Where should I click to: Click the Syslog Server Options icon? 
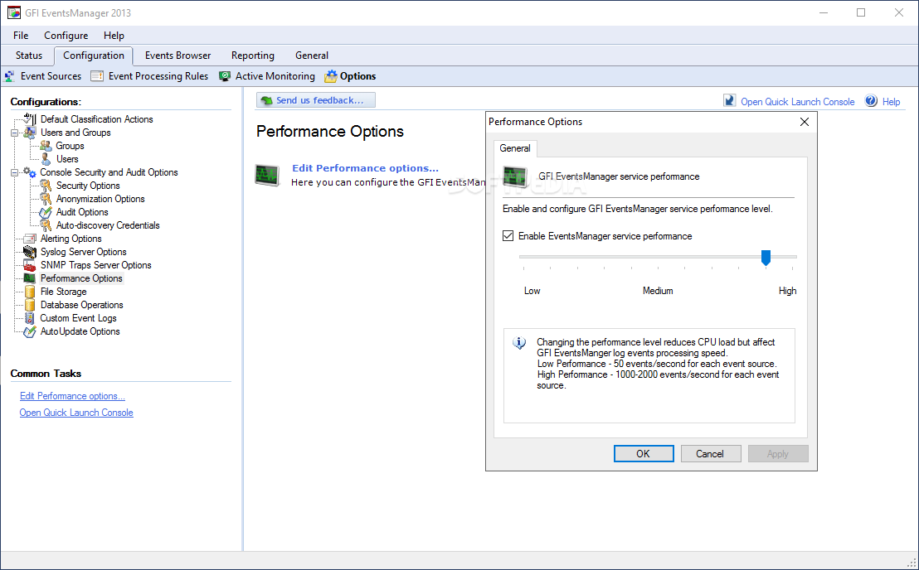click(x=29, y=252)
